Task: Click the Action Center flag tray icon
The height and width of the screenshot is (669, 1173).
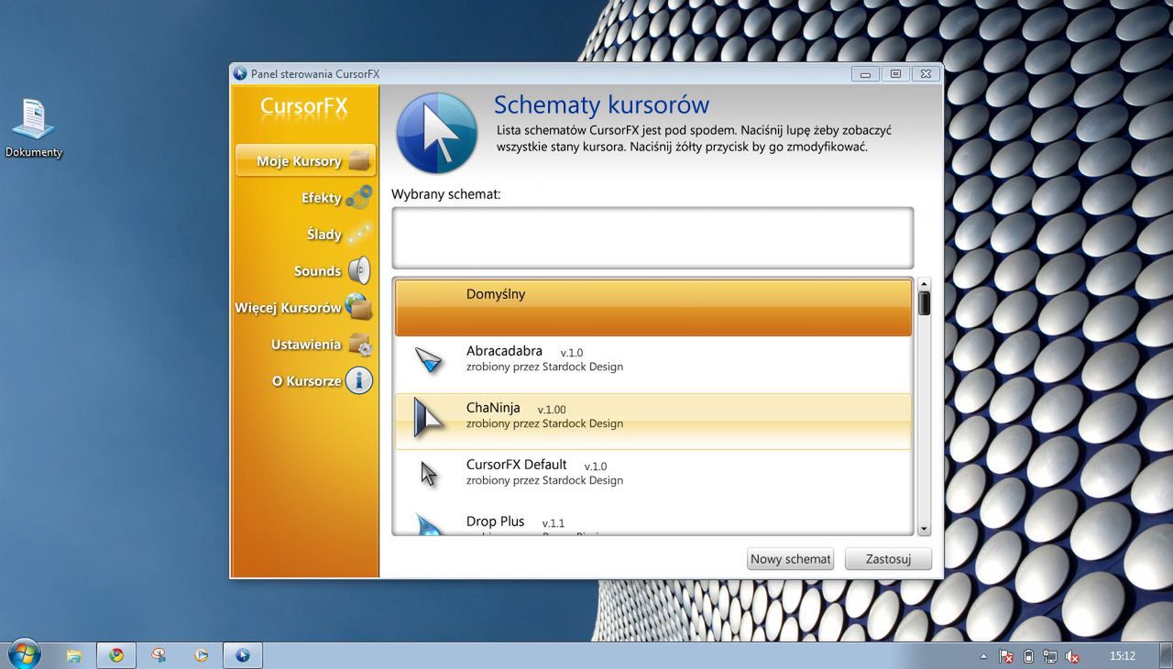Action: point(1005,656)
